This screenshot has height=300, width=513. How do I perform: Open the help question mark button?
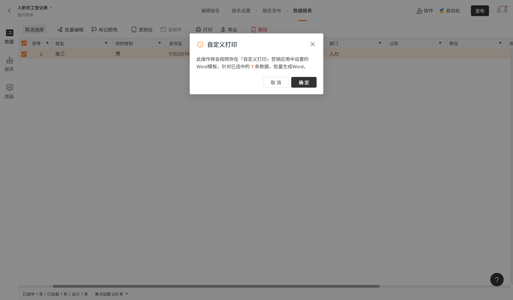497,280
